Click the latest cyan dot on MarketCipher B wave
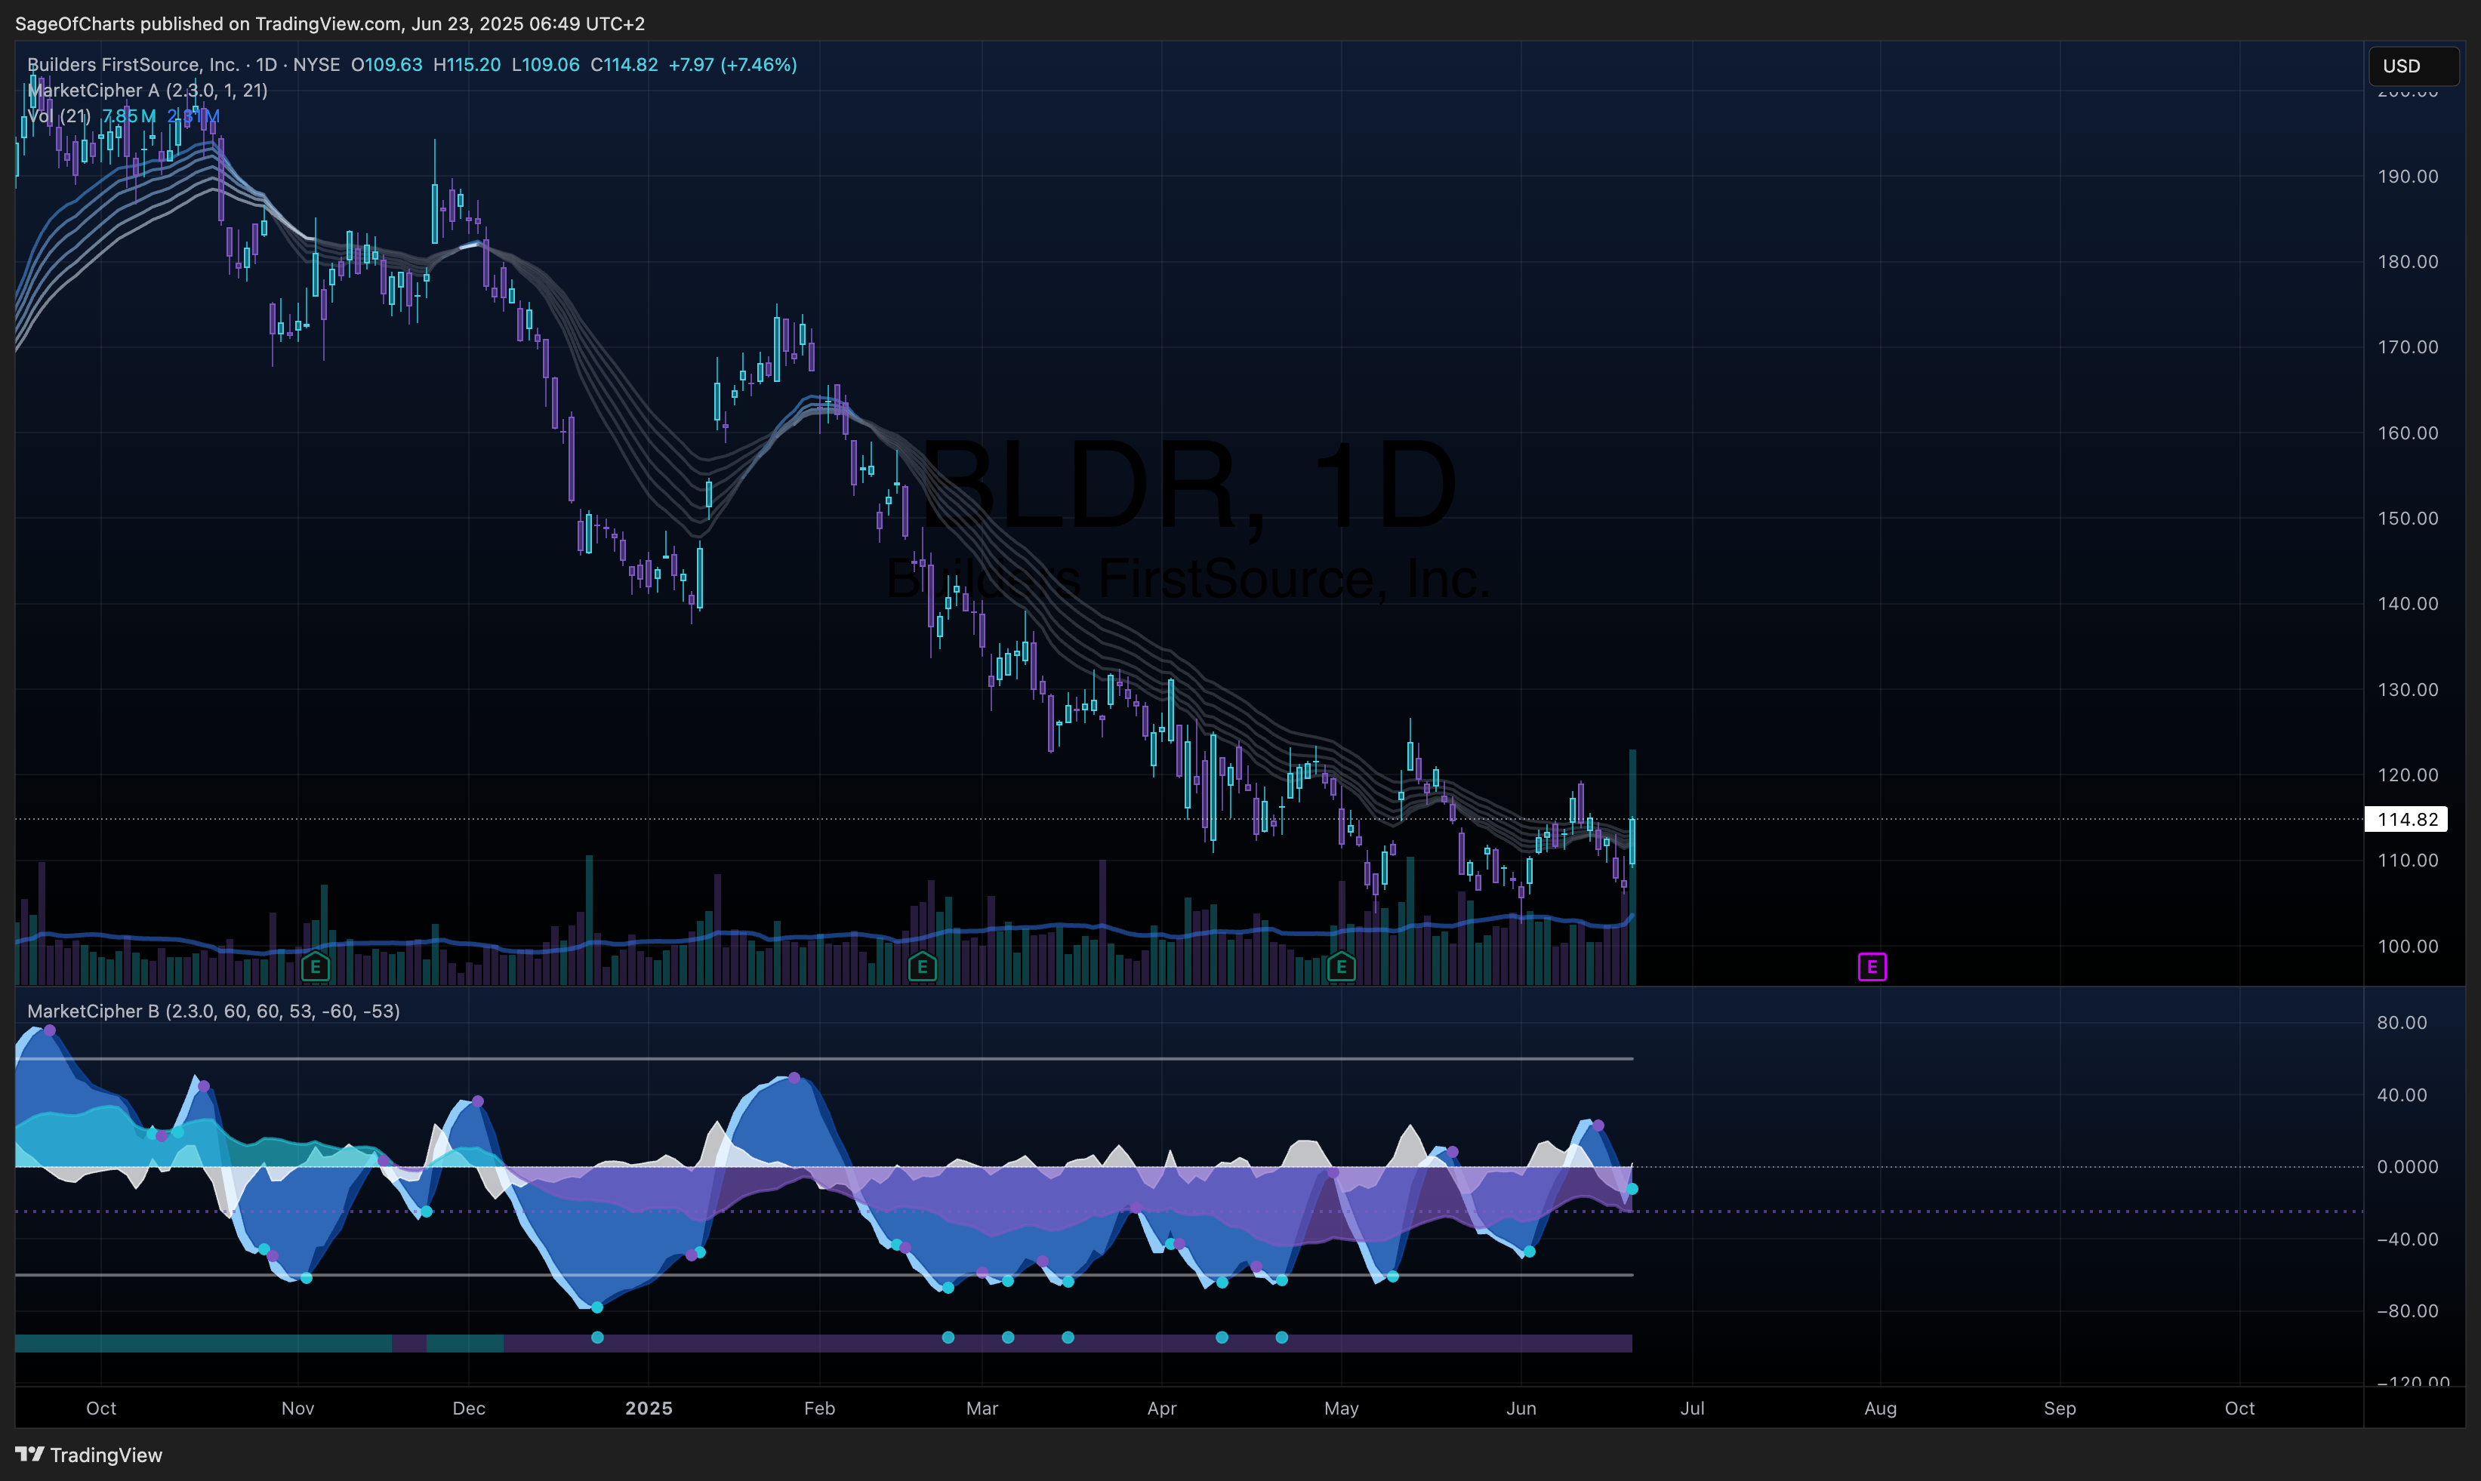This screenshot has width=2481, height=1481. coord(1632,1189)
